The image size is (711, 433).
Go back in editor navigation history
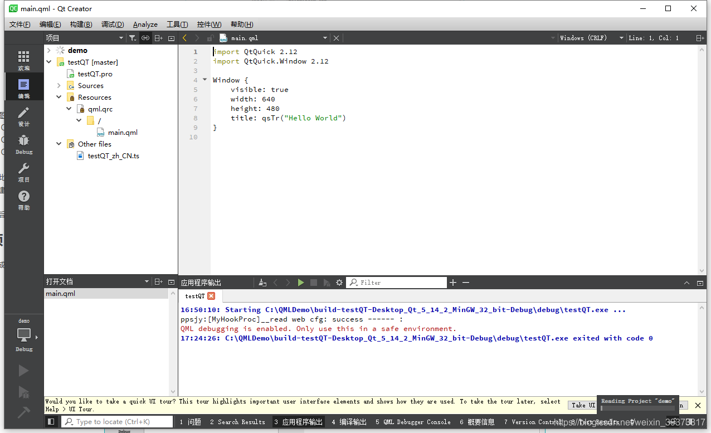coord(185,38)
